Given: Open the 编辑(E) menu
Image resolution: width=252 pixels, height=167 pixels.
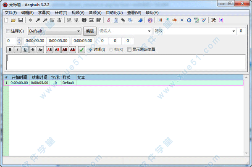Looking at the screenshot, I should (x=27, y=13).
